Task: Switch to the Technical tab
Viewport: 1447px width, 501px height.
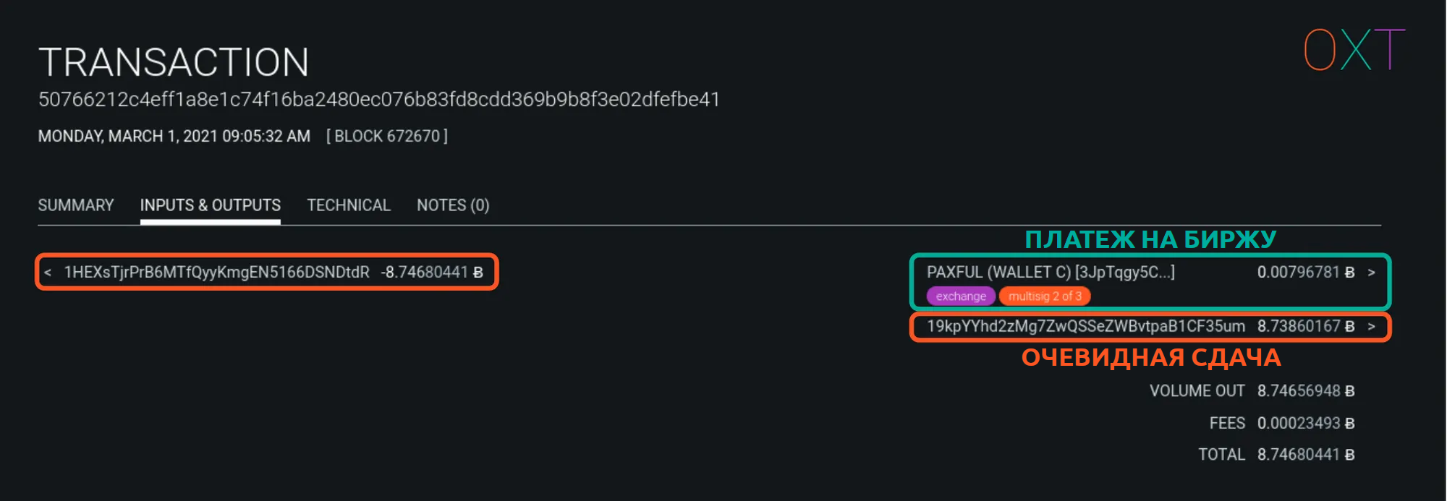Action: [x=349, y=205]
